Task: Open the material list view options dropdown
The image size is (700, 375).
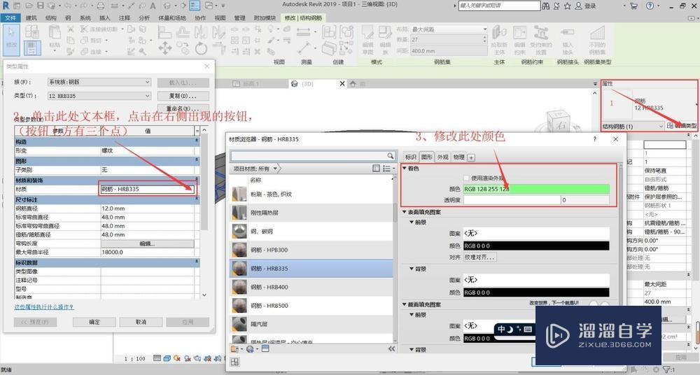Action: [x=388, y=169]
